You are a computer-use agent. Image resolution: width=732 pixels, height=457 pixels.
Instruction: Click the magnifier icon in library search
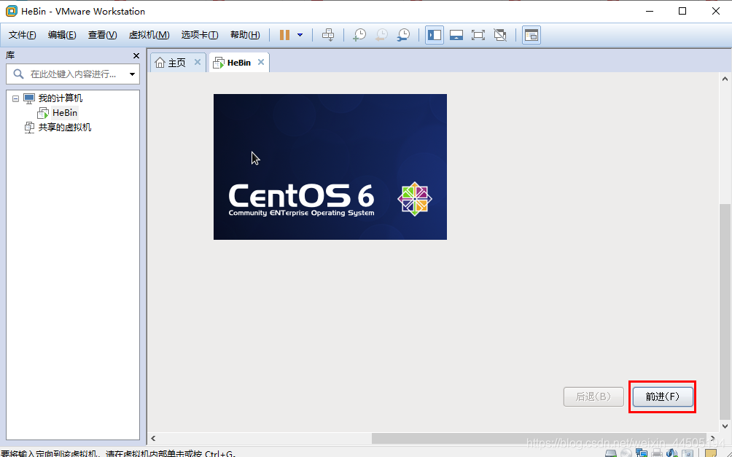(18, 74)
